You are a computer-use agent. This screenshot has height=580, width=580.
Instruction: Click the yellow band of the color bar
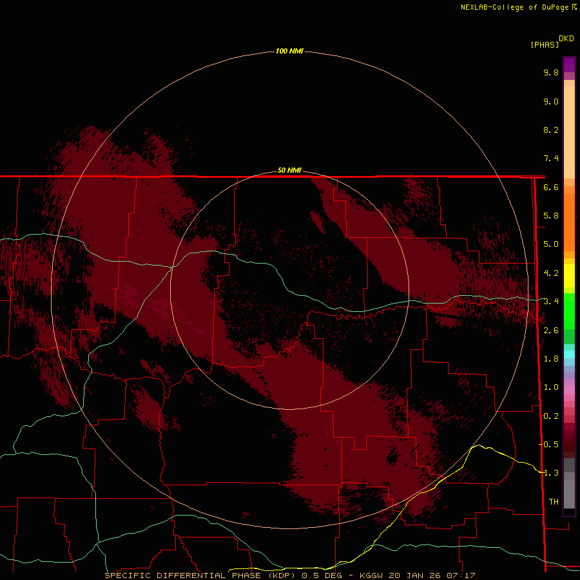(569, 276)
